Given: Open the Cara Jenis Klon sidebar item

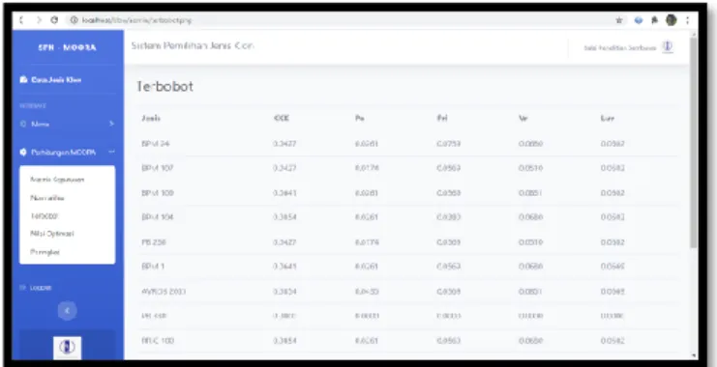Looking at the screenshot, I should (x=50, y=80).
